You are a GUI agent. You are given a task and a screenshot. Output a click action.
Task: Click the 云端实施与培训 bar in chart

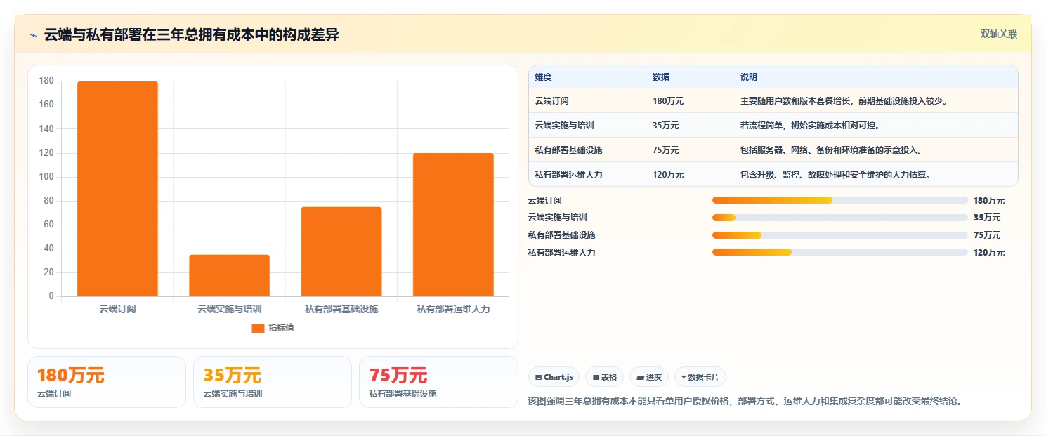click(x=229, y=275)
